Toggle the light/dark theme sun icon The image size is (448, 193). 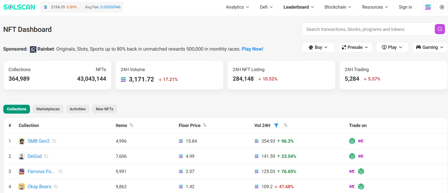[442, 7]
